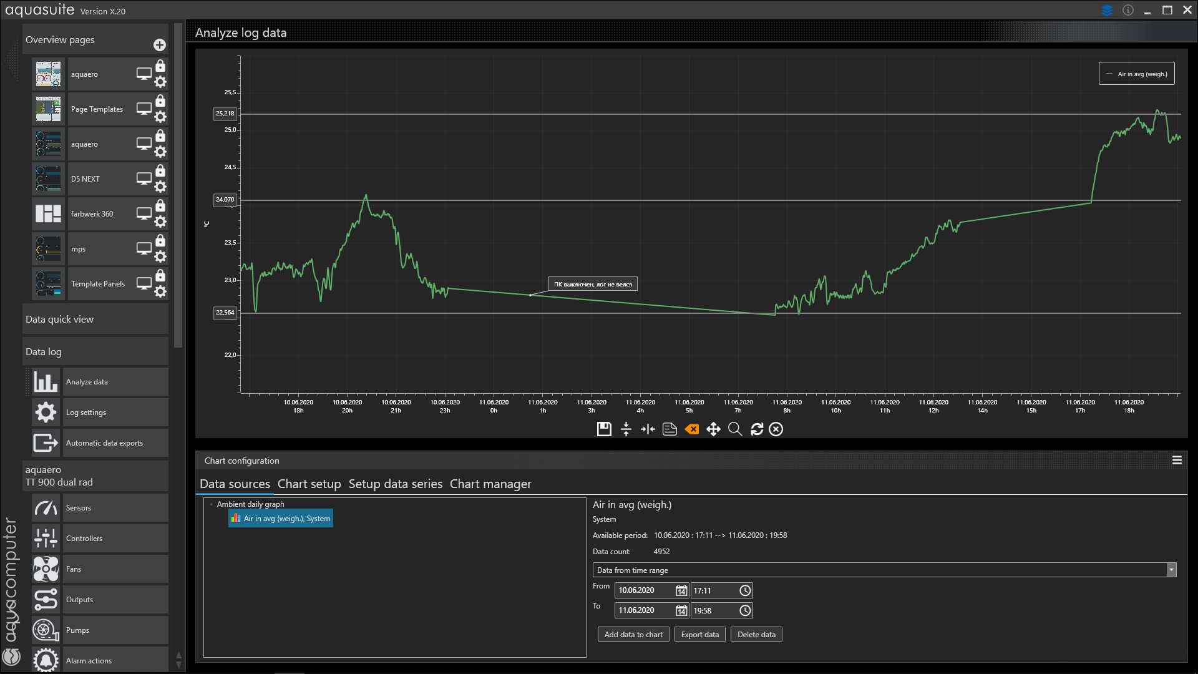1198x674 pixels.
Task: Click the horizontal marker line tool icon
Action: point(626,429)
